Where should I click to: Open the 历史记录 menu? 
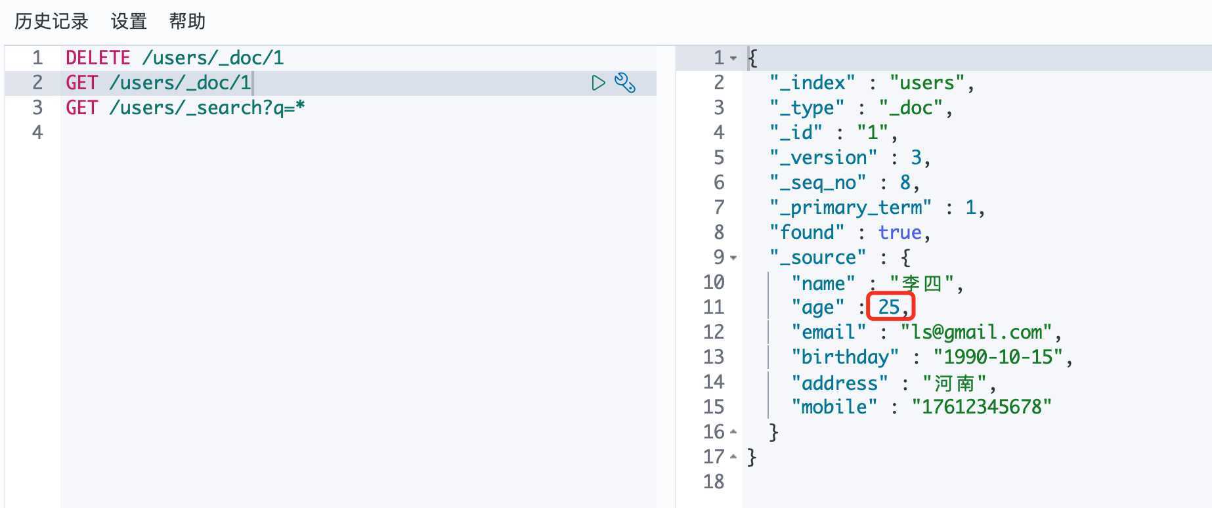pyautogui.click(x=51, y=22)
